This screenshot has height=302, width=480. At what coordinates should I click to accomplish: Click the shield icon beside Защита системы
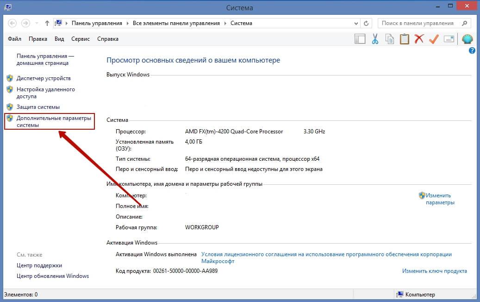(x=10, y=107)
